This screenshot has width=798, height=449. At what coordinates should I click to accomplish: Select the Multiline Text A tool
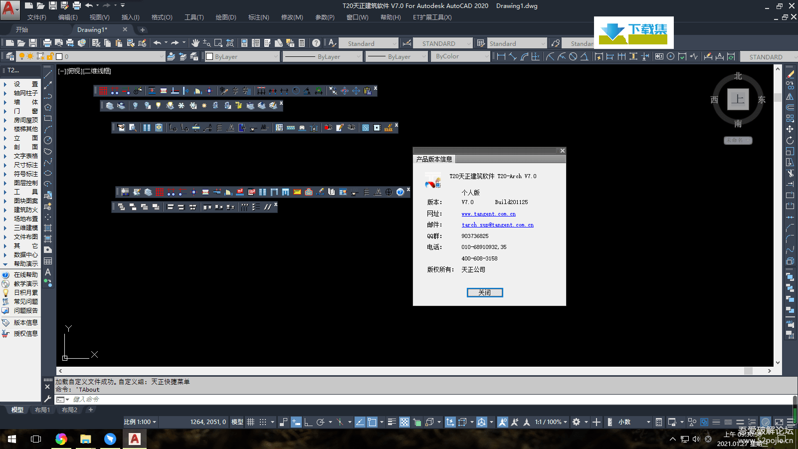coord(48,272)
